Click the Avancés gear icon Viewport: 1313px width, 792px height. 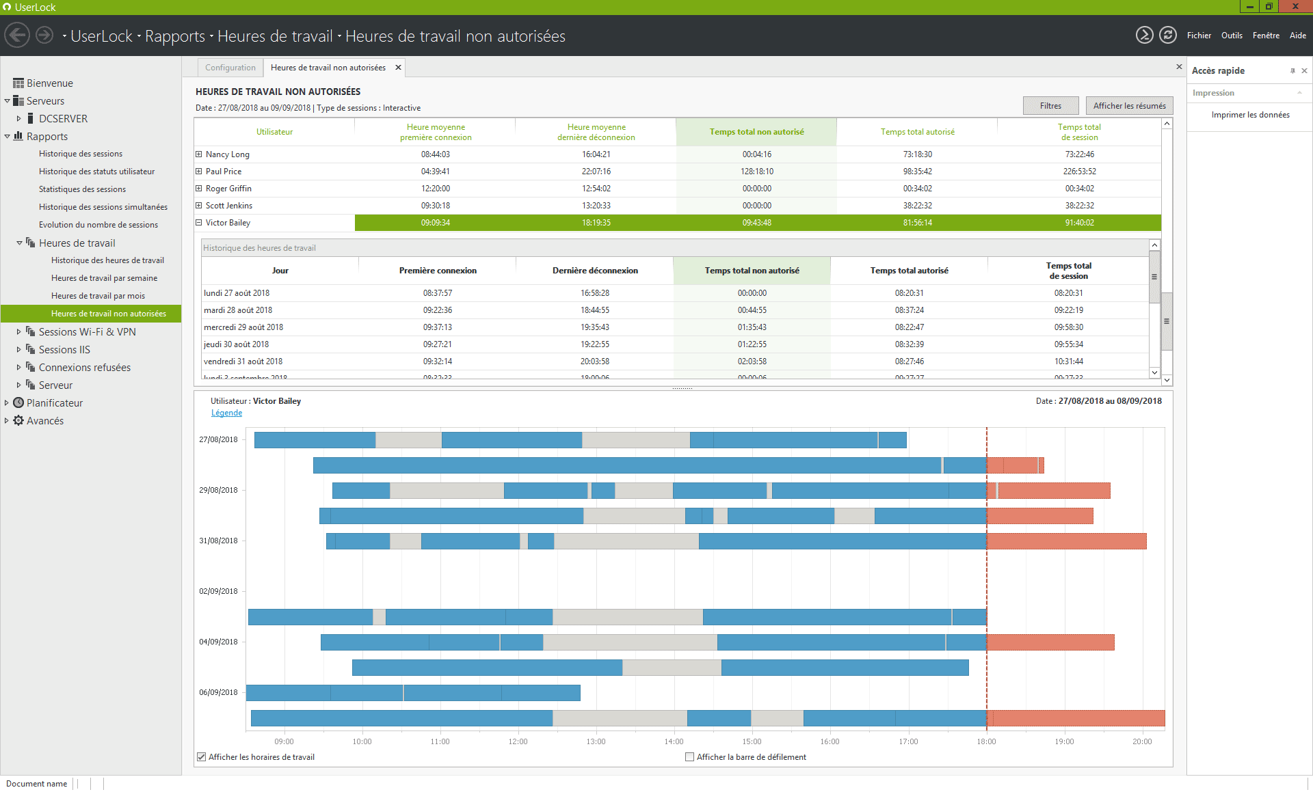click(18, 421)
